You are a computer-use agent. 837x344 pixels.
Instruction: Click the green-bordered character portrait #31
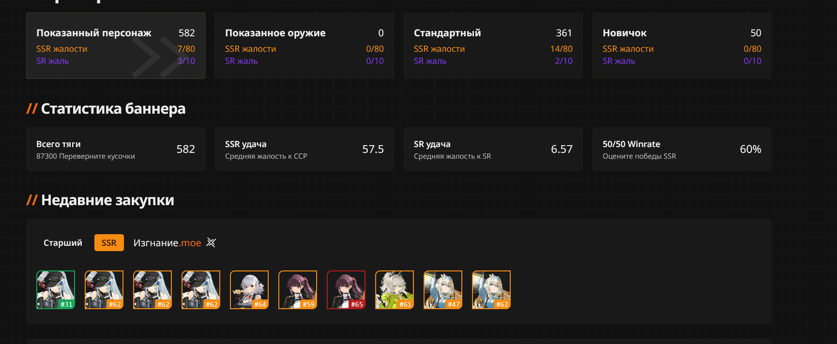[x=56, y=290]
